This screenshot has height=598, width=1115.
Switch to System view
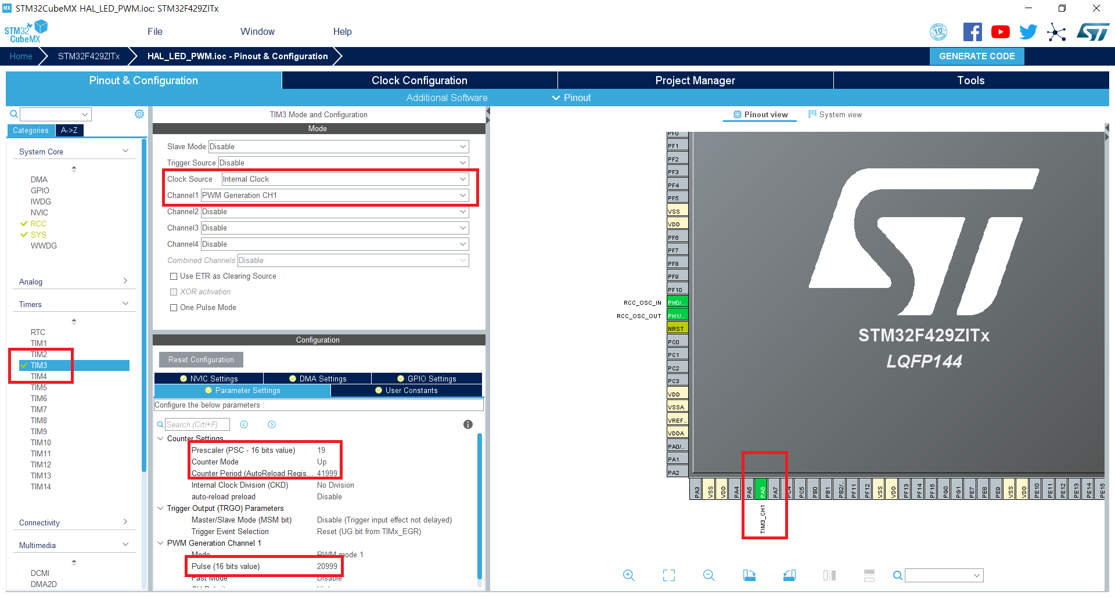click(835, 114)
